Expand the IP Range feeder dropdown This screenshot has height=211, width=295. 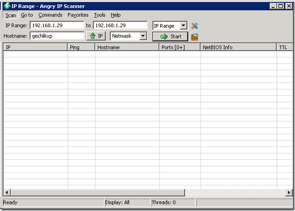tap(183, 26)
